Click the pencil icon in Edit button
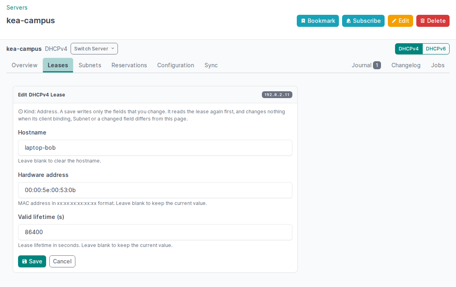The width and height of the screenshot is (456, 287). (x=394, y=21)
